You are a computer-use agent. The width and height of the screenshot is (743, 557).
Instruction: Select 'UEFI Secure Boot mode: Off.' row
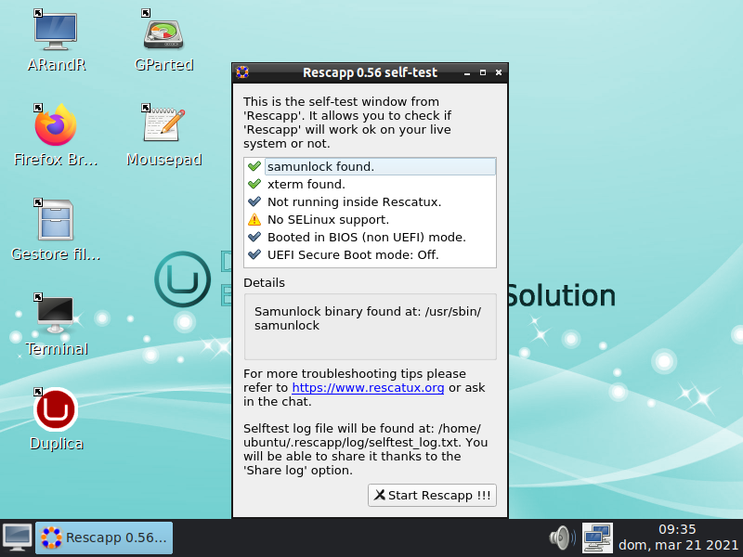[353, 254]
